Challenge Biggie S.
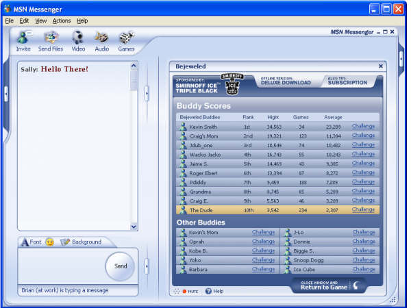 click(364, 251)
